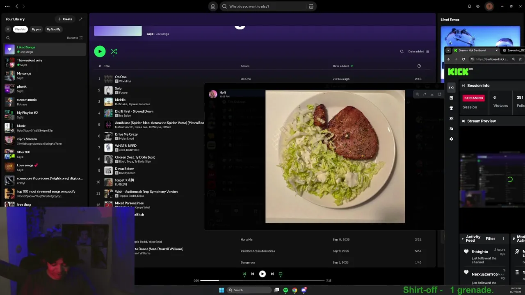This screenshot has height=295, width=525.
Task: Select the By you filter chip
Action: (x=36, y=29)
